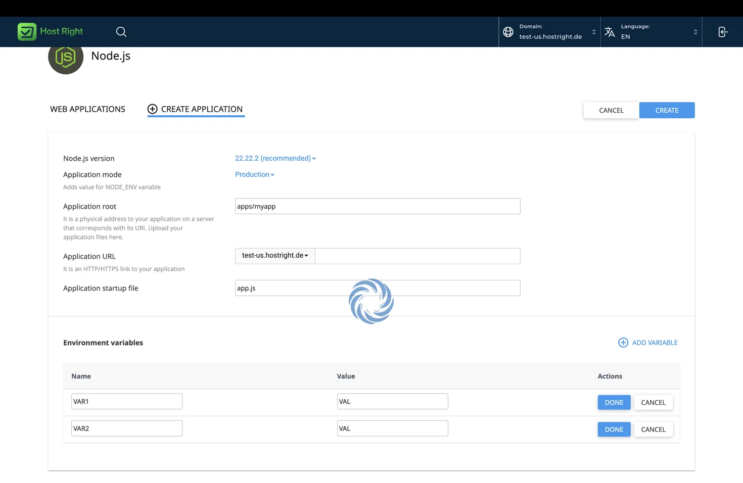The height and width of the screenshot is (483, 743).
Task: Focus the Application startup file field
Action: [378, 288]
